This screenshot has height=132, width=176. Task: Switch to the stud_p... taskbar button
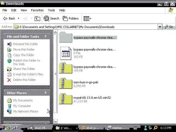91,128
